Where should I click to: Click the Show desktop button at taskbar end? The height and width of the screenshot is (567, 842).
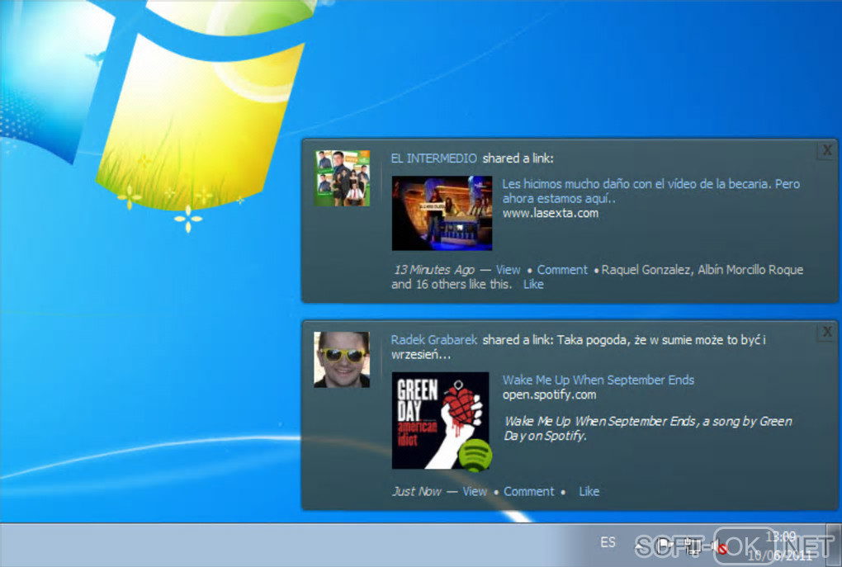coord(834,545)
